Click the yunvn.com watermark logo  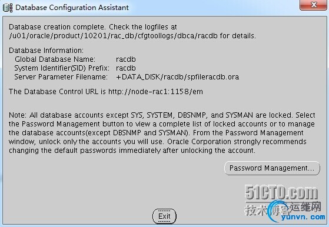(x=303, y=217)
